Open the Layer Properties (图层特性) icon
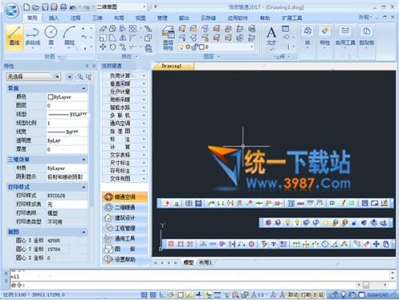The width and height of the screenshot is (399, 300). [x=168, y=38]
